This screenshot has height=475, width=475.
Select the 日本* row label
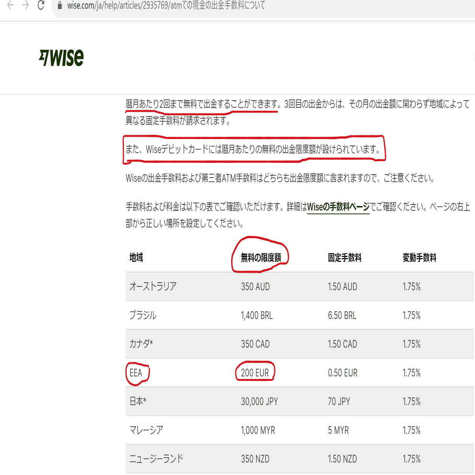[138, 401]
